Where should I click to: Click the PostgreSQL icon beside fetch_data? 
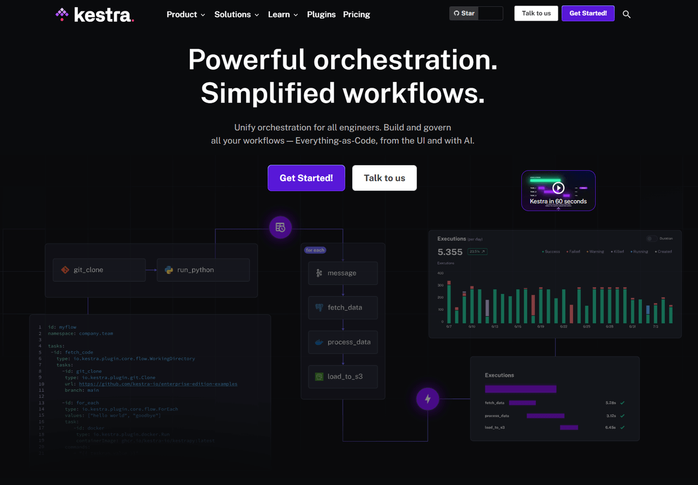click(x=319, y=308)
